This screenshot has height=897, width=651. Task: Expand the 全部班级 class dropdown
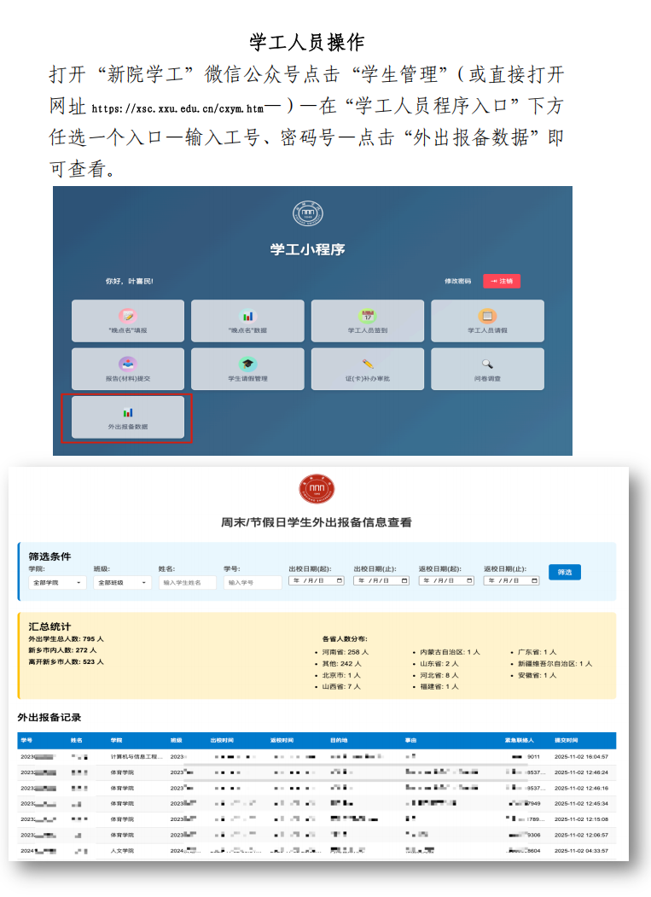coord(122,583)
